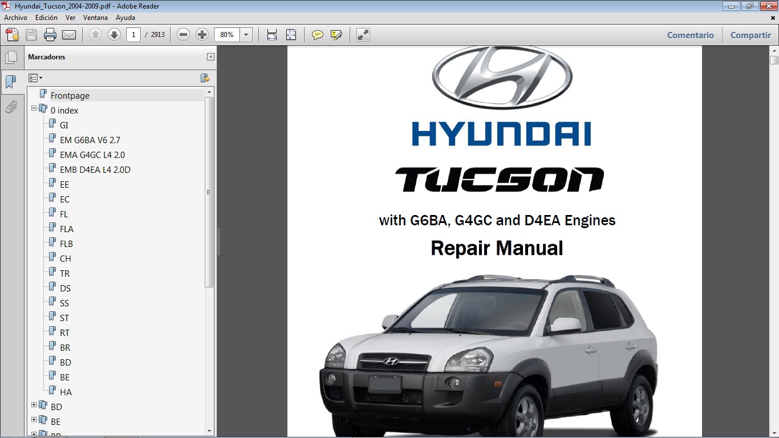Open the page thumbnails panel
Viewport: 779px width, 438px height.
click(x=11, y=57)
